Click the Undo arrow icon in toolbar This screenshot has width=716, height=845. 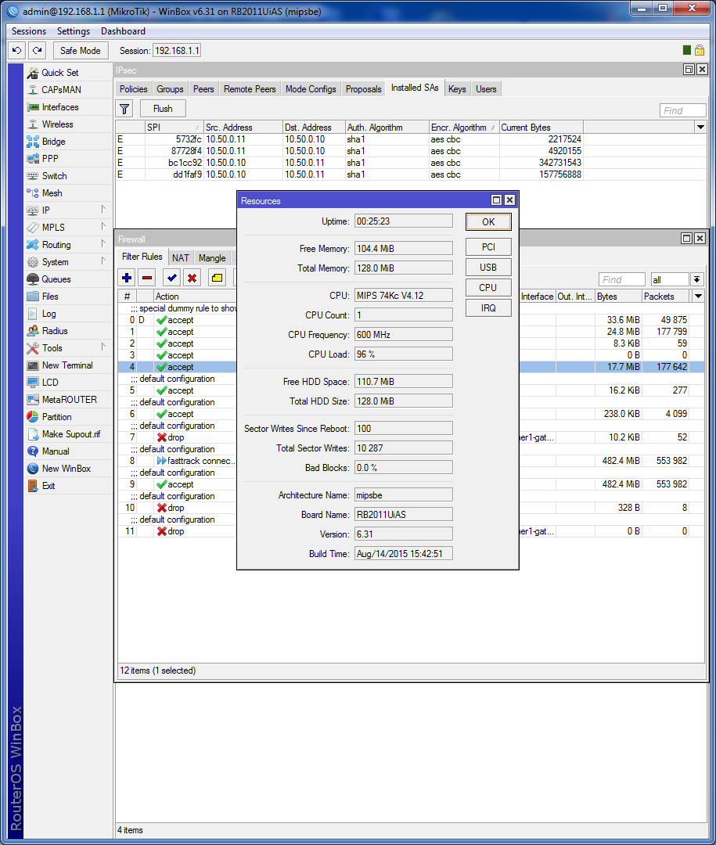coord(17,50)
